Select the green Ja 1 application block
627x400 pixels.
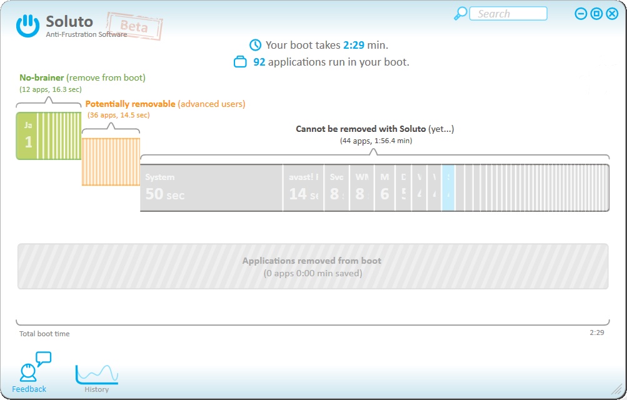point(26,136)
